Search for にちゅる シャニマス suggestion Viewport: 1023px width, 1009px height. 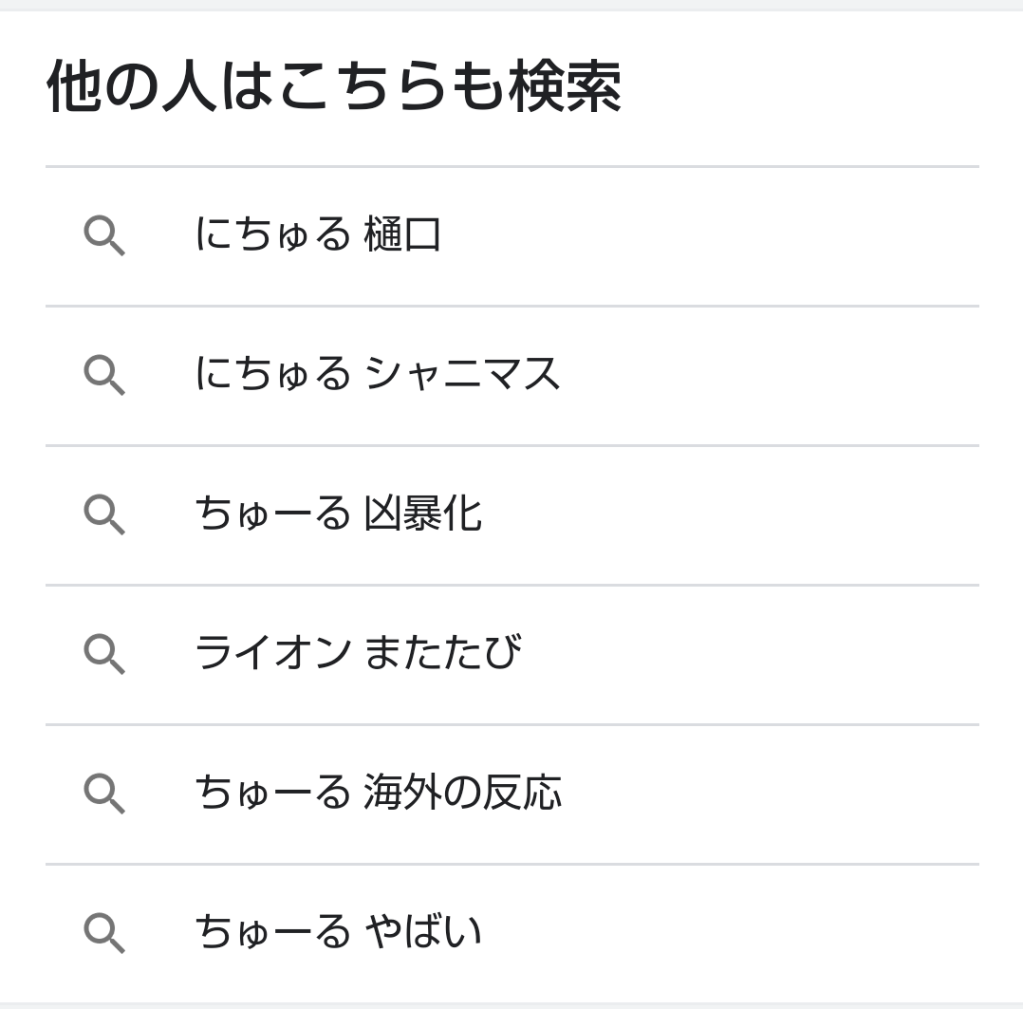point(376,374)
